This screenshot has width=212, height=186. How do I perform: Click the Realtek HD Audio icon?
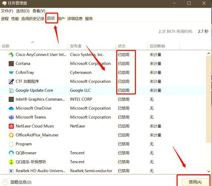pos(11,171)
